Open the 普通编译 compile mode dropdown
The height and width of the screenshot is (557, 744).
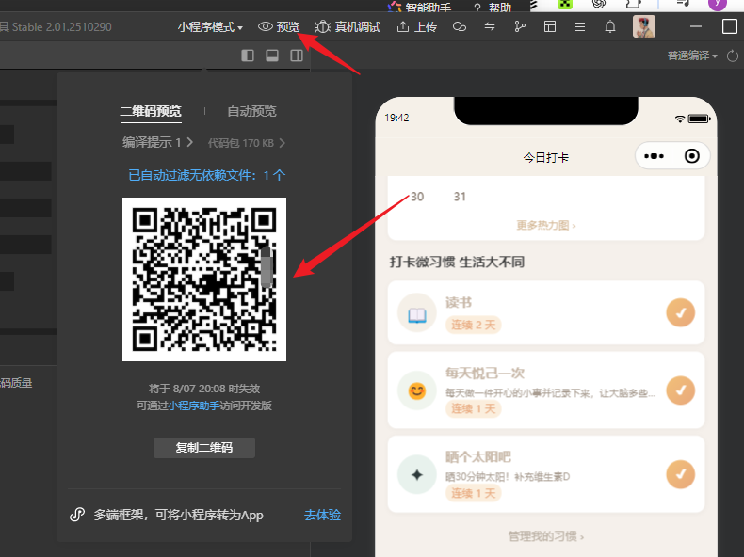point(692,56)
